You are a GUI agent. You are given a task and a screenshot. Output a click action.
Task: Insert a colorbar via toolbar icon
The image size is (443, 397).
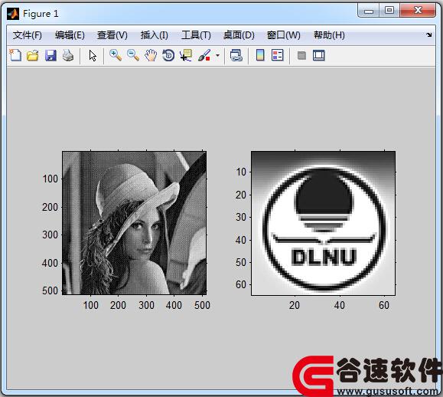click(x=260, y=55)
